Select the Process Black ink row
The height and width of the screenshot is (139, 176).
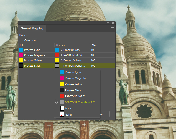[67, 65]
